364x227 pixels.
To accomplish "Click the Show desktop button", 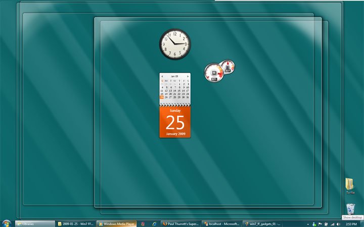I will point(362,224).
